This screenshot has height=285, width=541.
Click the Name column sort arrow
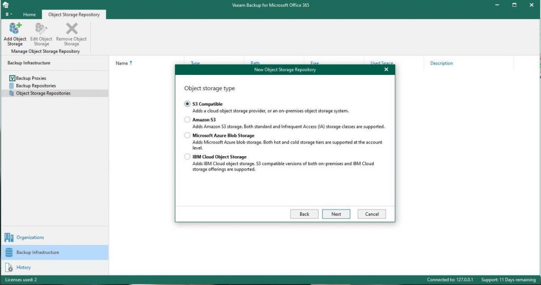(x=131, y=63)
